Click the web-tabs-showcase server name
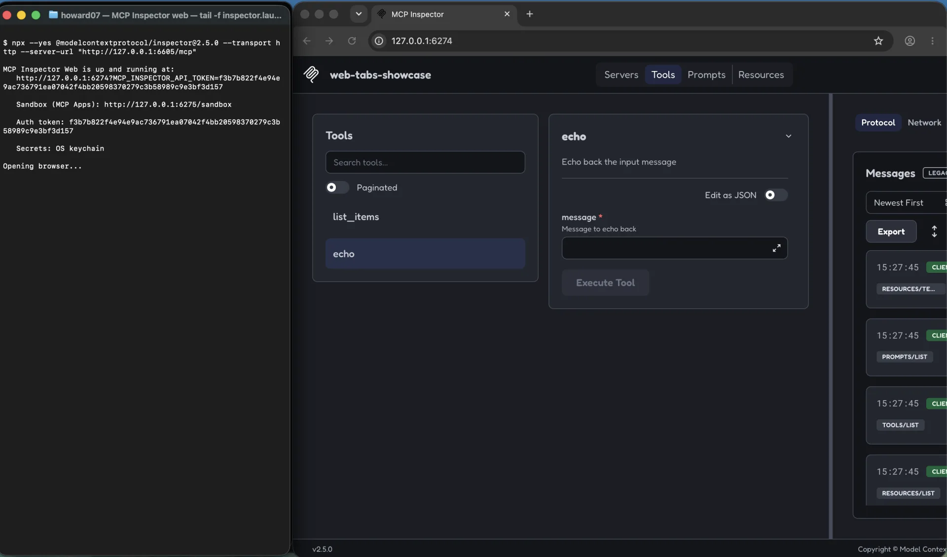Image resolution: width=947 pixels, height=557 pixels. click(x=380, y=75)
